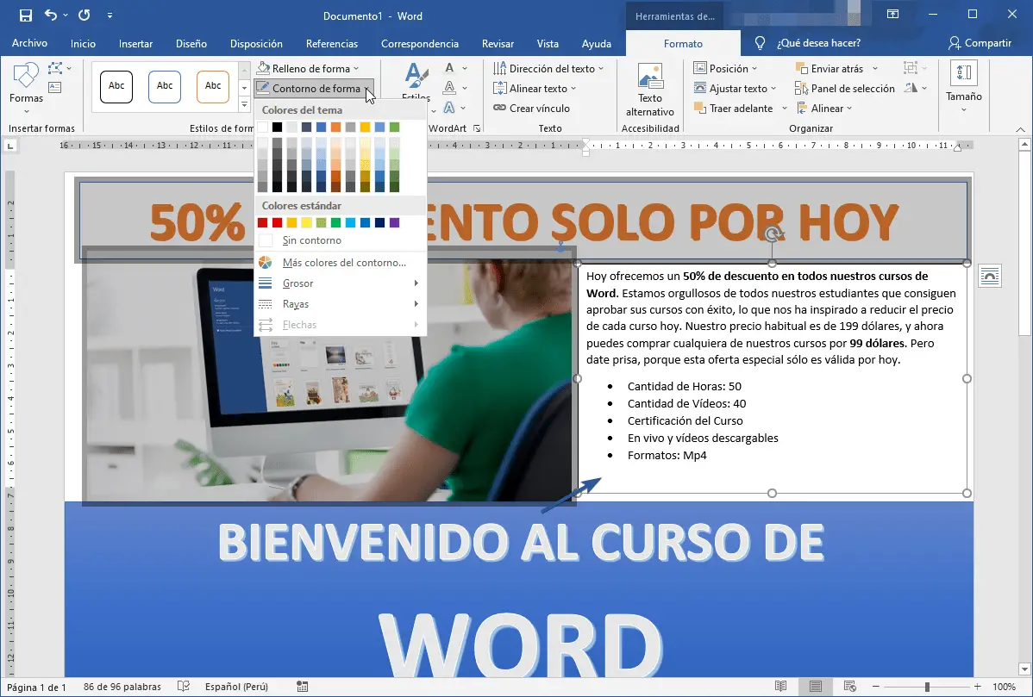Open the Panel de selección
Viewport: 1033px width, 697px height.
[x=845, y=88]
